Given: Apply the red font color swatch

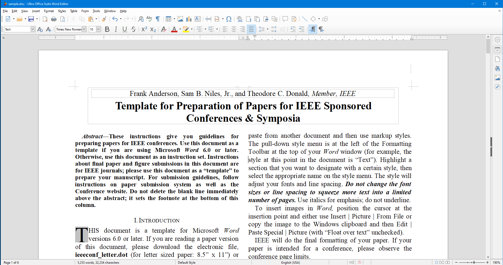Looking at the screenshot, I should tap(174, 29).
